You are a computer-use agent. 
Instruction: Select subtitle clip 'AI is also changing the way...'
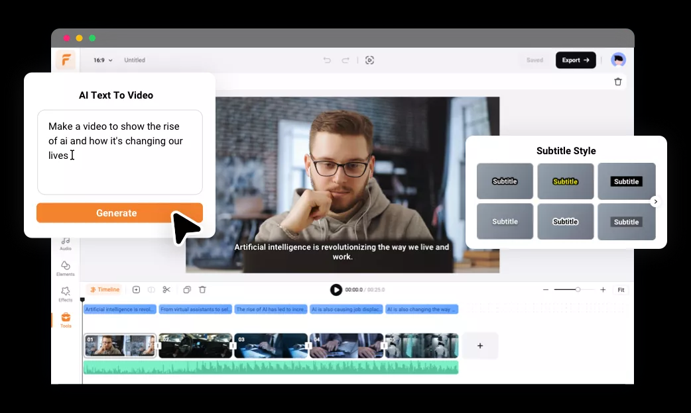coord(422,309)
